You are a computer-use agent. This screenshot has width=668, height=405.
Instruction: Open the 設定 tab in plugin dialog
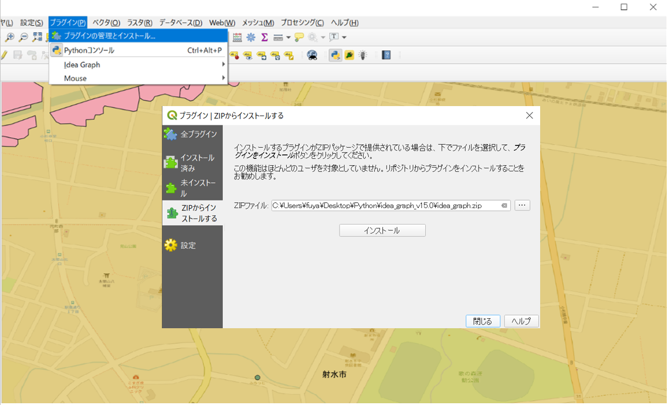[188, 246]
